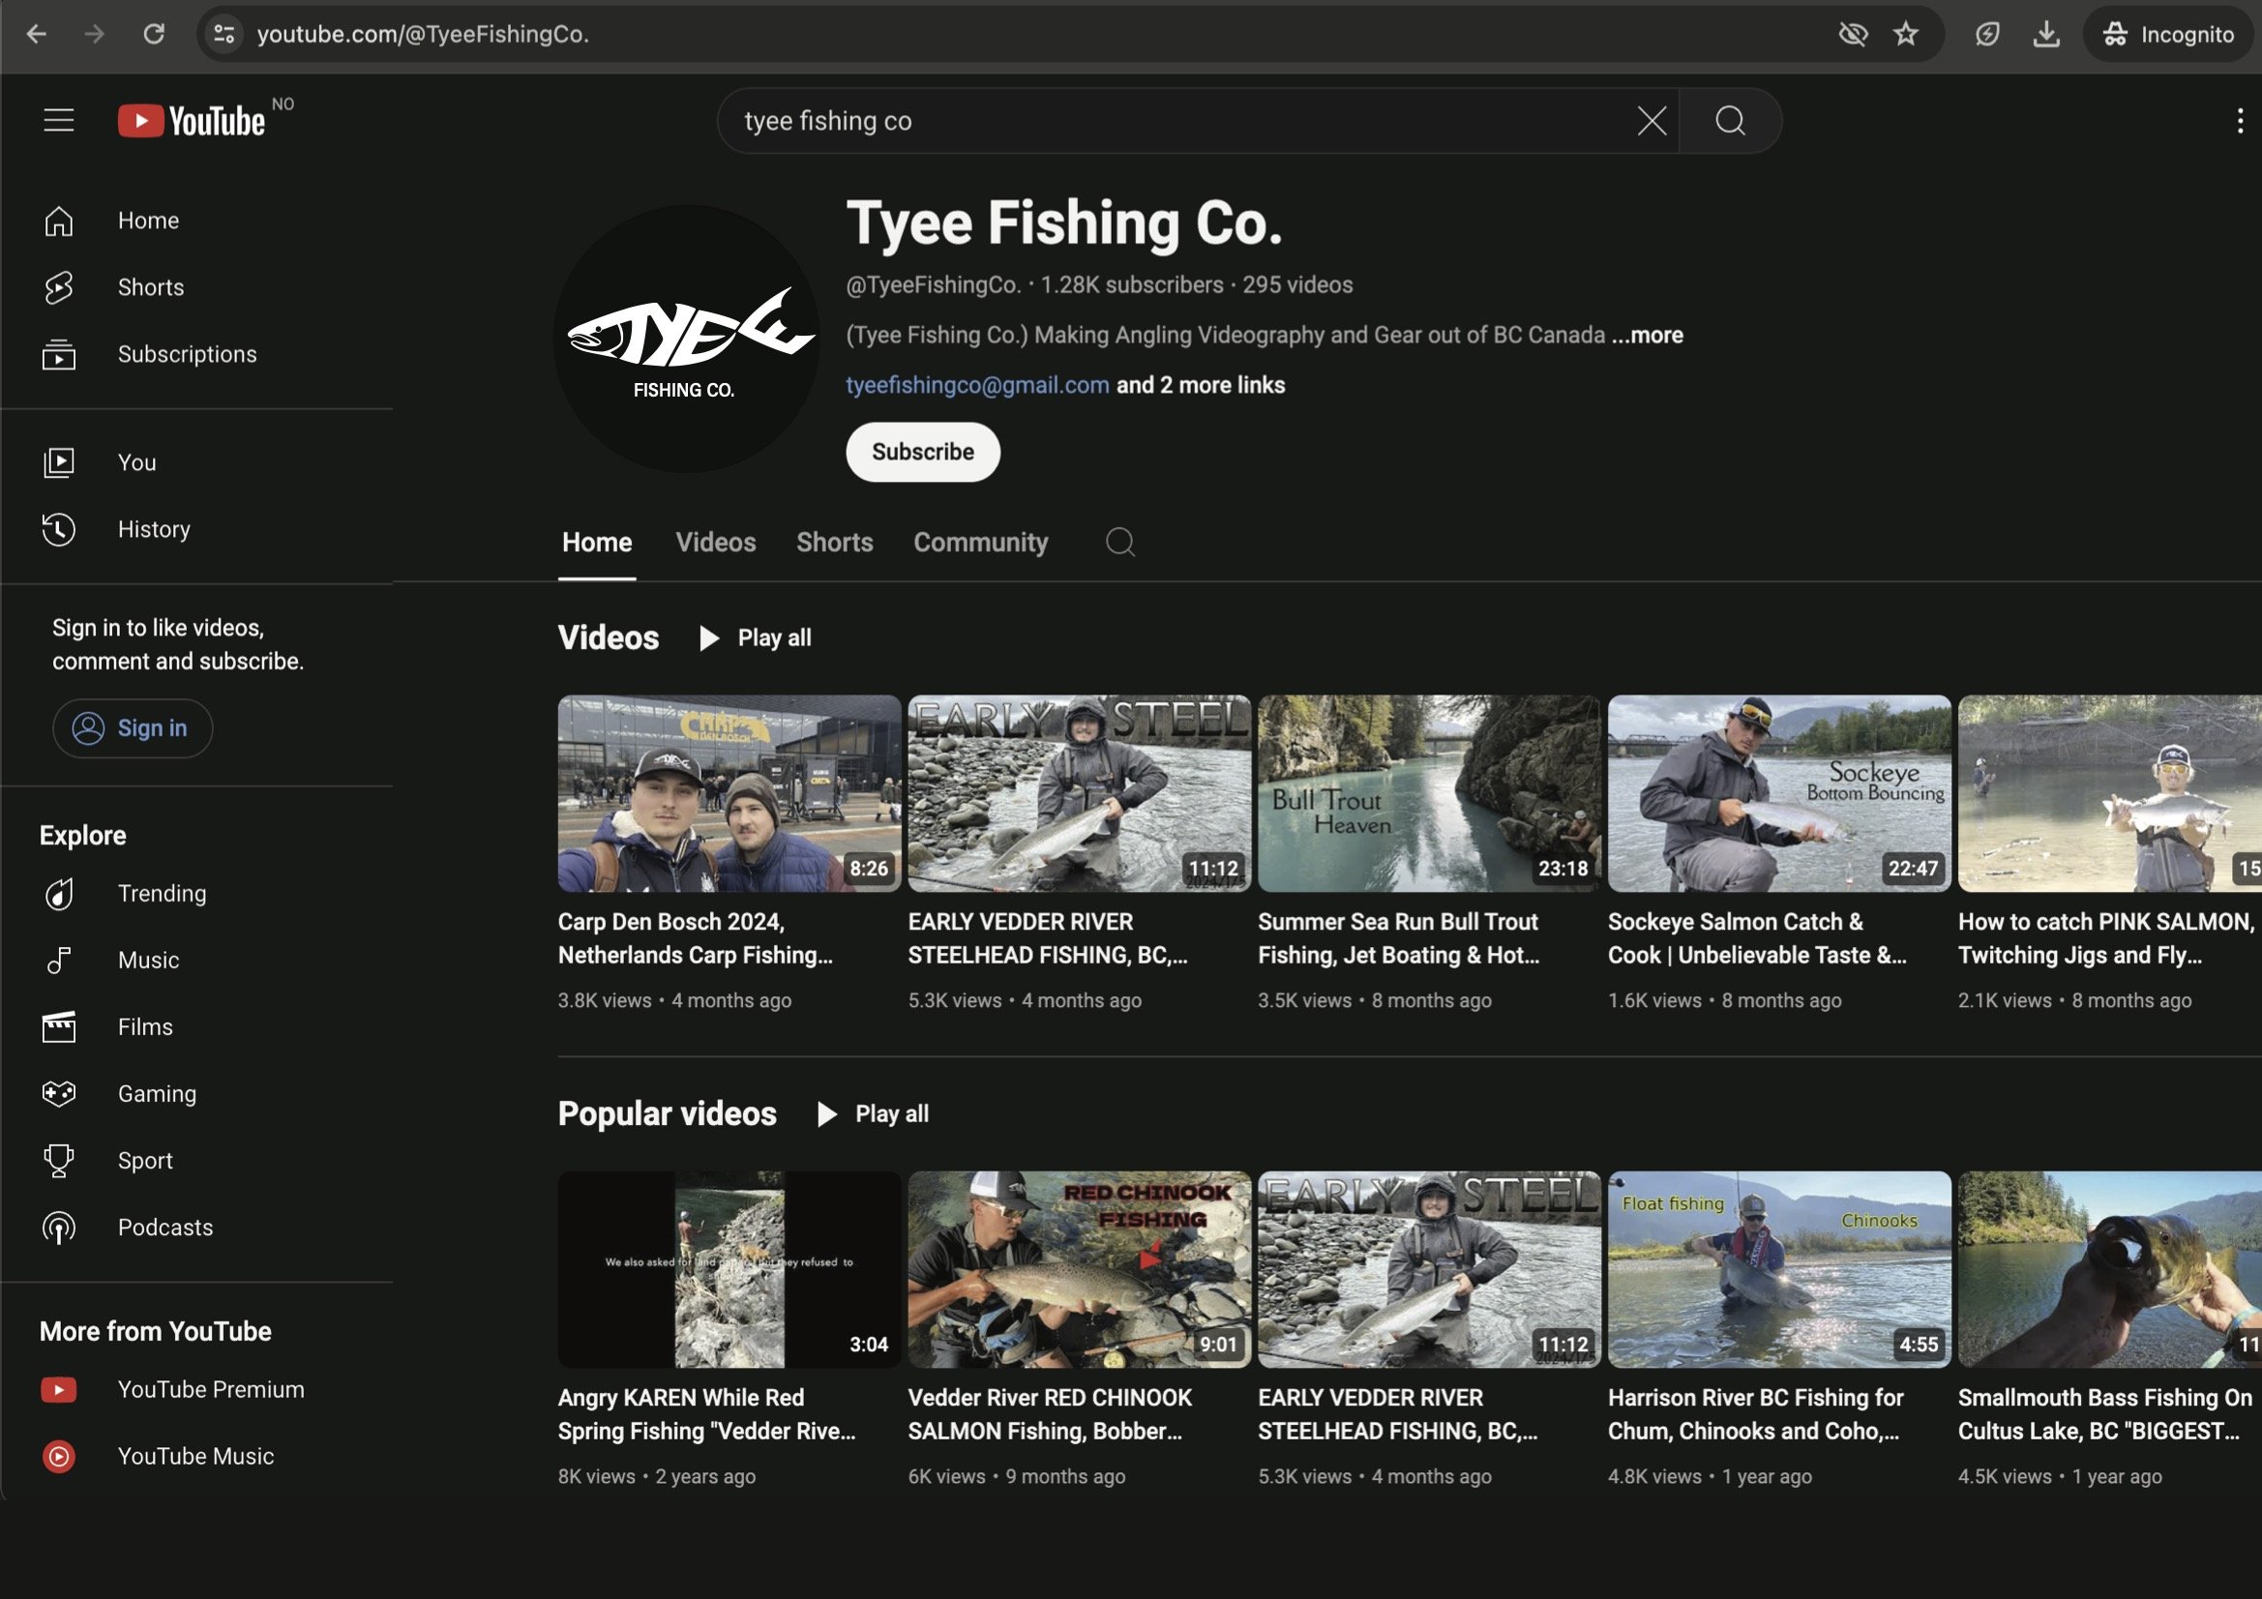Toggle the crossed-eye tracking icon in address bar
Viewport: 2262px width, 1599px height.
click(x=1852, y=35)
